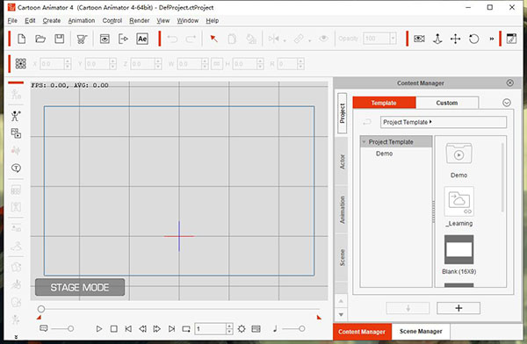Open an existing project folder icon

pos(40,39)
